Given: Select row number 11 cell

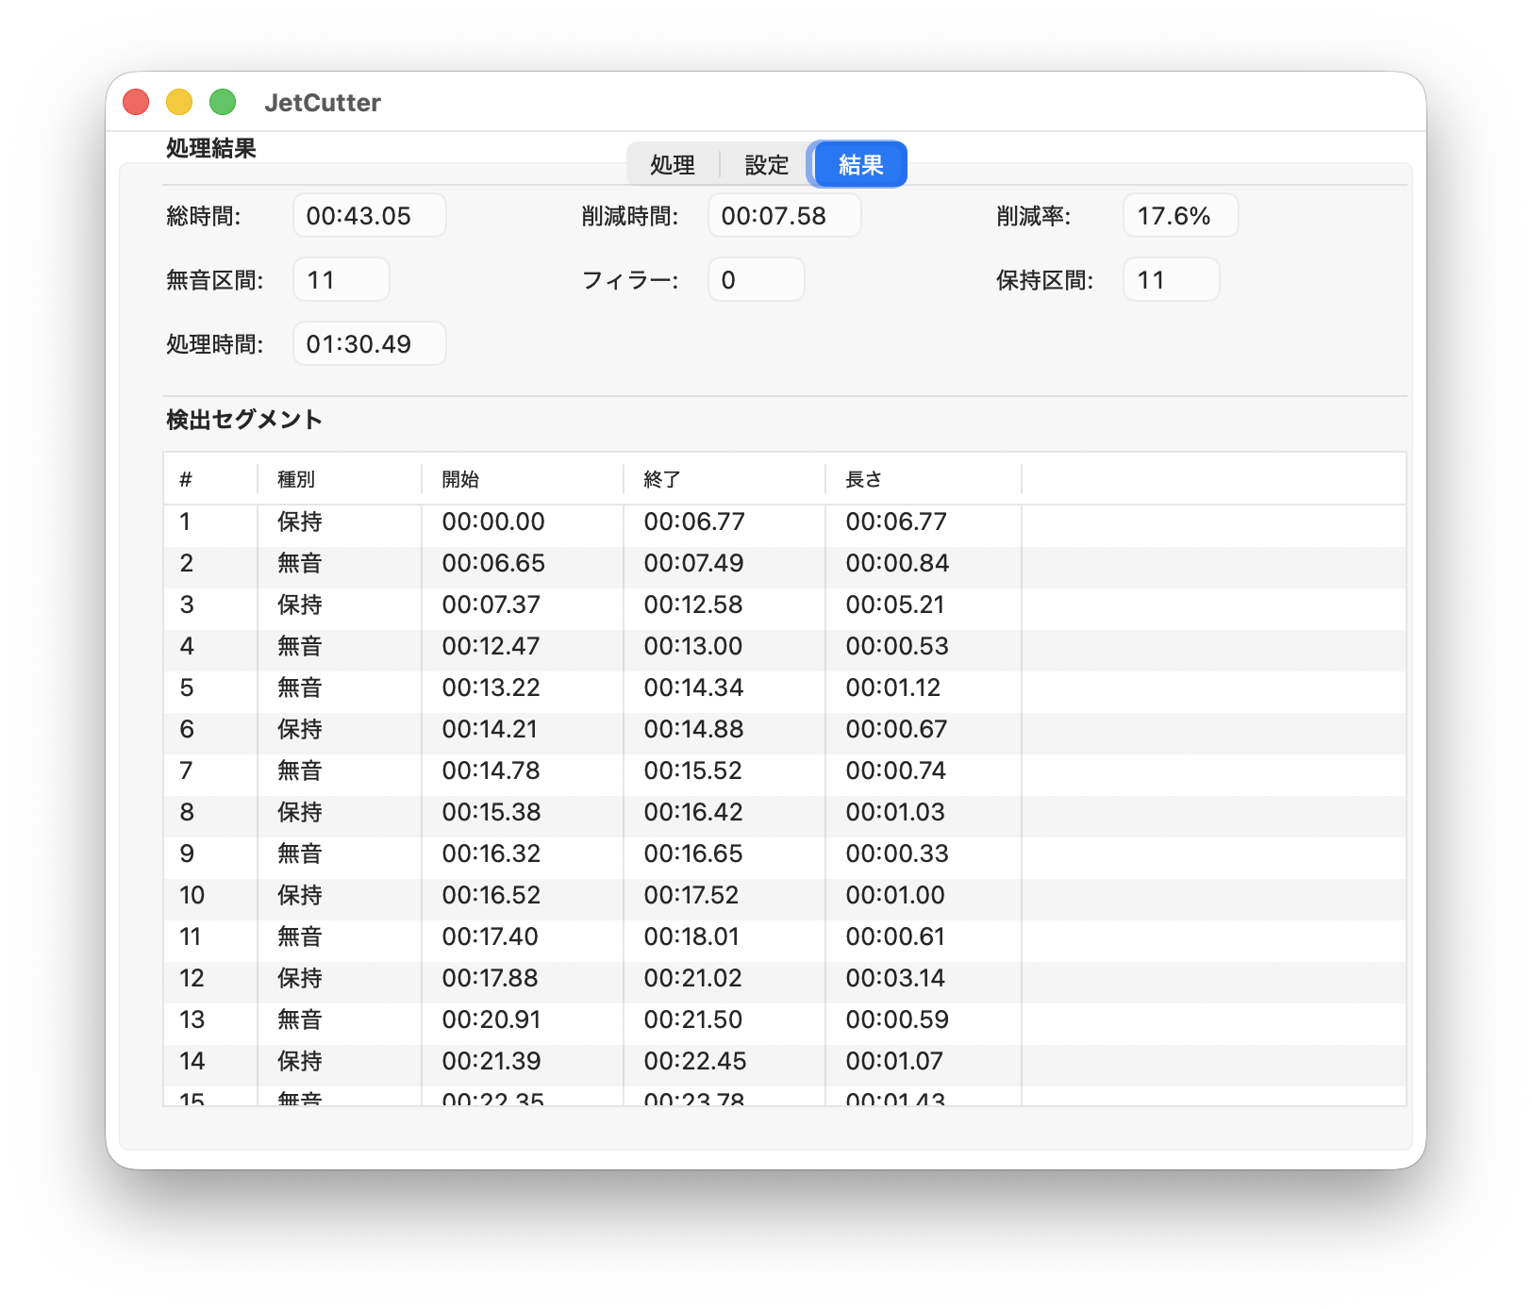Looking at the screenshot, I should (190, 936).
